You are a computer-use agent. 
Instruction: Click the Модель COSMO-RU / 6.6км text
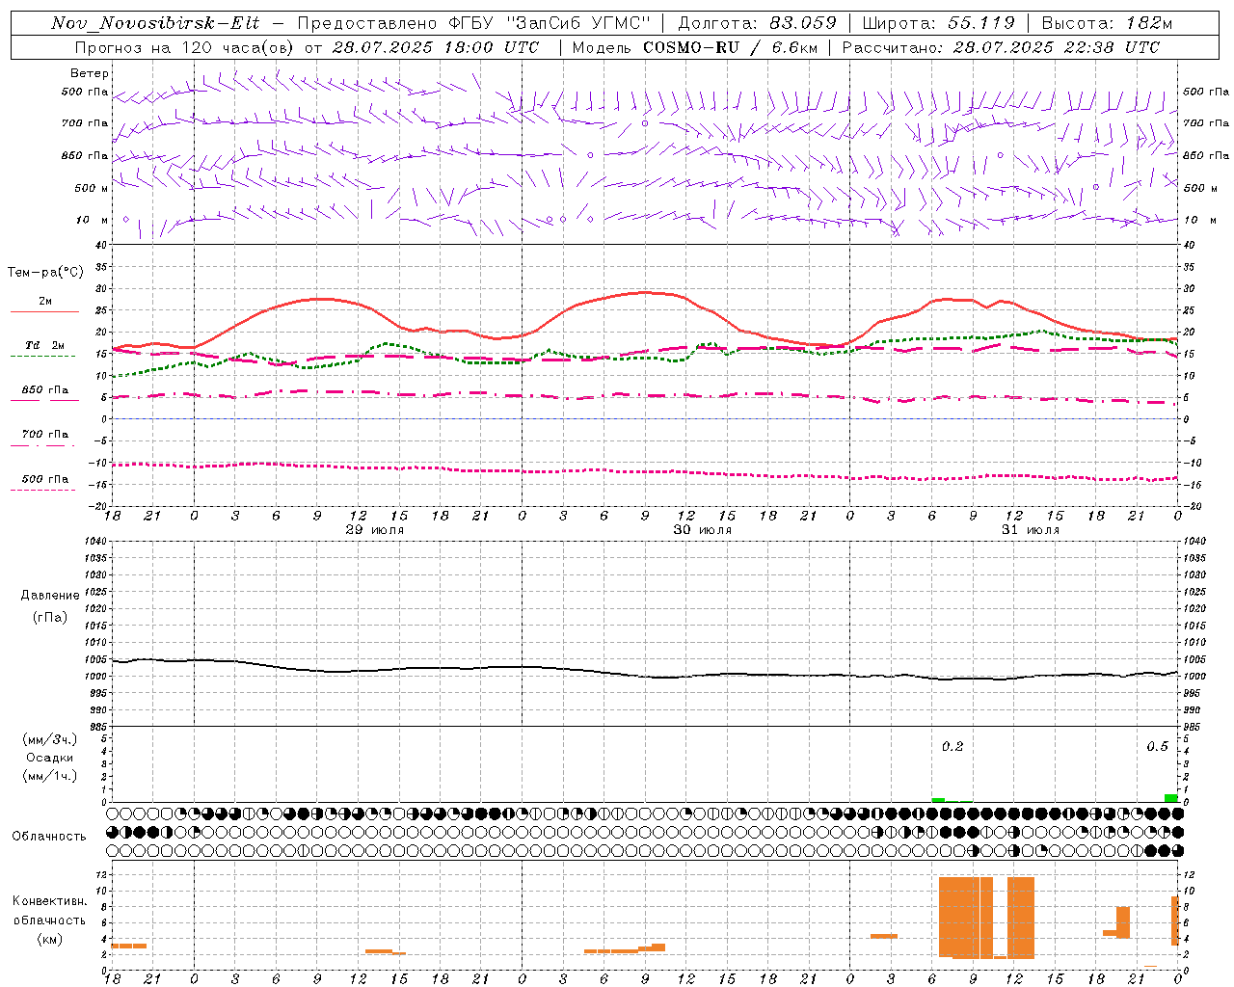(694, 47)
